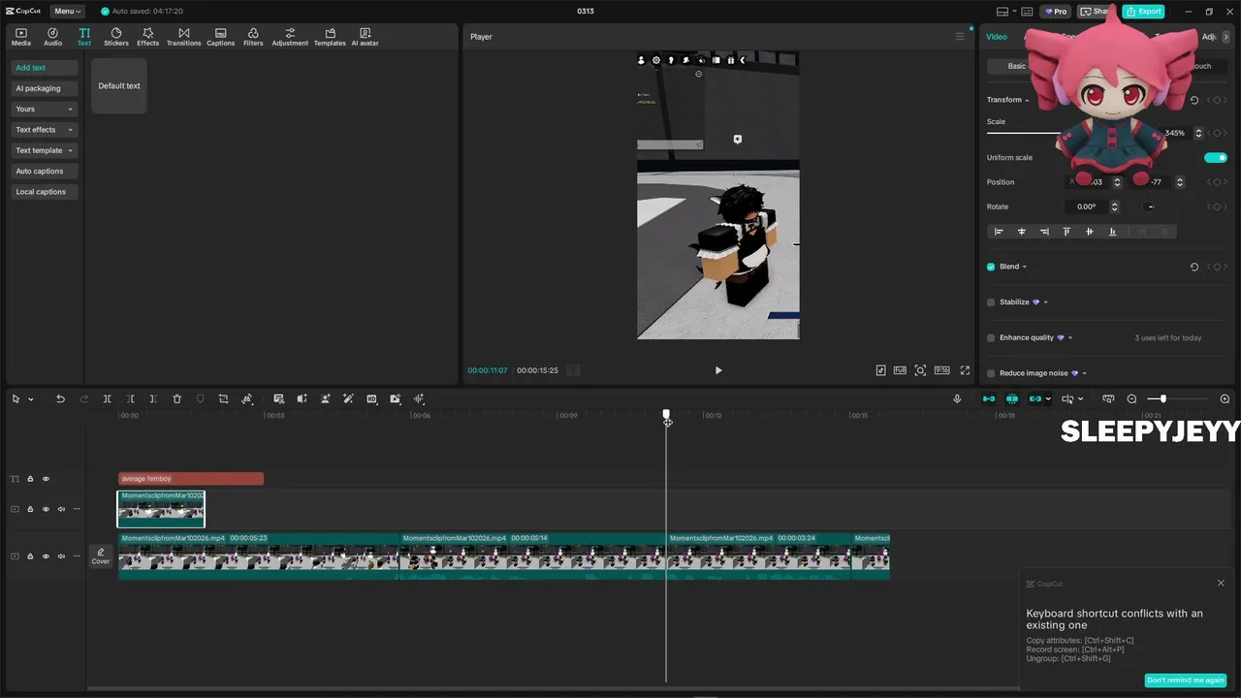Click the Full preview quality icon in player
The width and height of the screenshot is (1241, 698).
coord(900,370)
